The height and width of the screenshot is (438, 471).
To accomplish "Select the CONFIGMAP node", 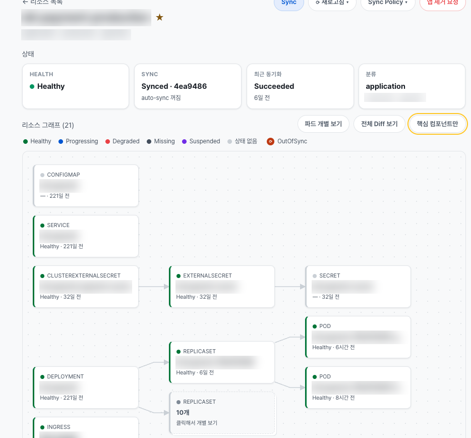I will tap(86, 186).
